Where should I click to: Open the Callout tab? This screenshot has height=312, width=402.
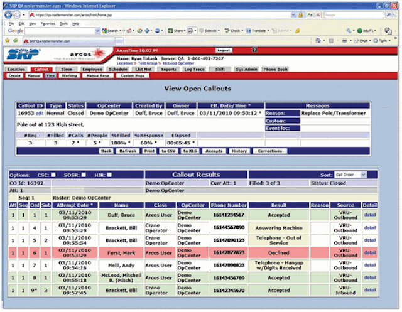41,69
